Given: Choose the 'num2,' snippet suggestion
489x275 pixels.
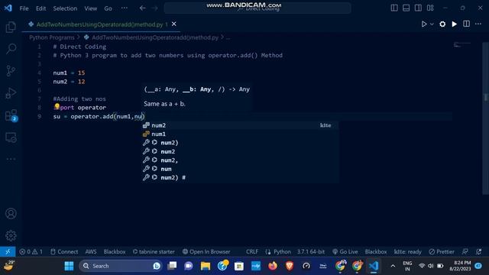Looking at the screenshot, I should [x=240, y=160].
